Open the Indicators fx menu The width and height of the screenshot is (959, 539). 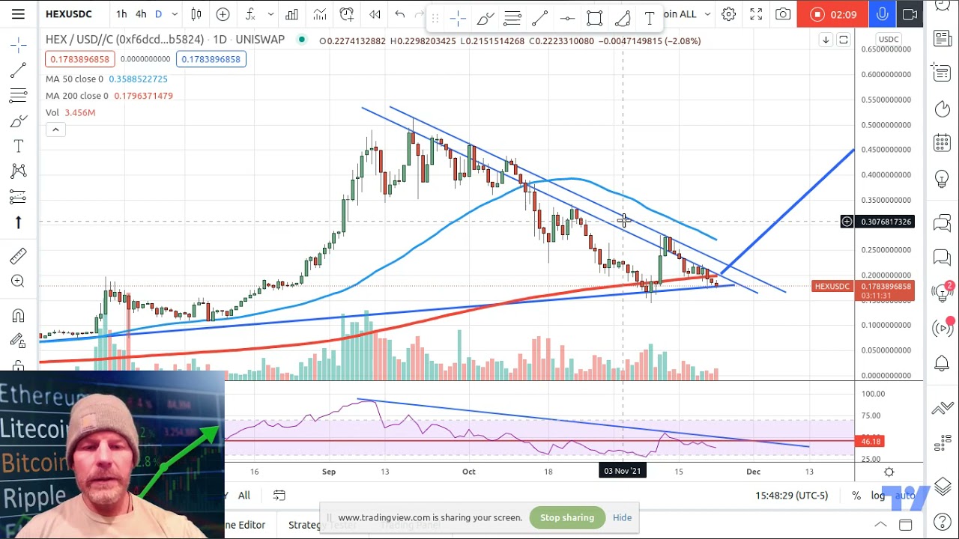point(250,14)
